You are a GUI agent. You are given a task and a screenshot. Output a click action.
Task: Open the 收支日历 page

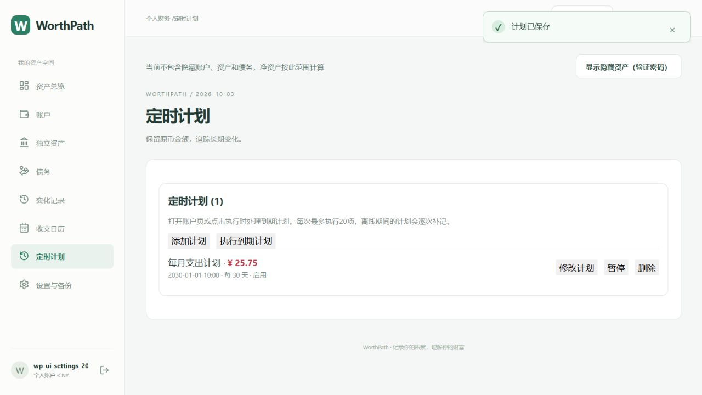[x=62, y=228]
